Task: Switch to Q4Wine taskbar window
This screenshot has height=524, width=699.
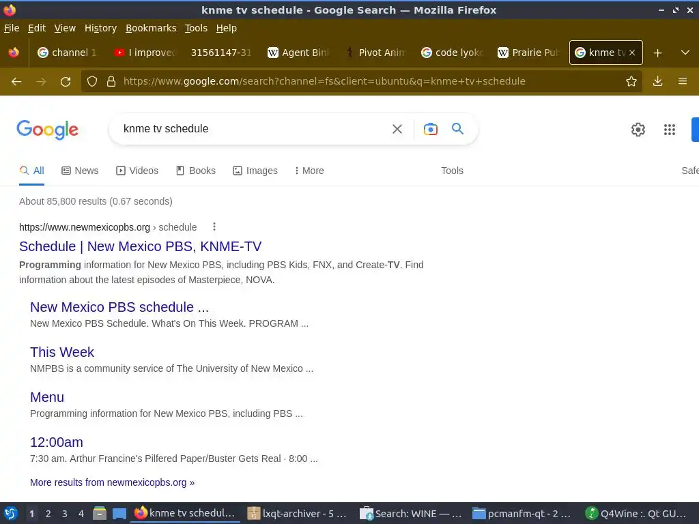Action: pos(636,513)
